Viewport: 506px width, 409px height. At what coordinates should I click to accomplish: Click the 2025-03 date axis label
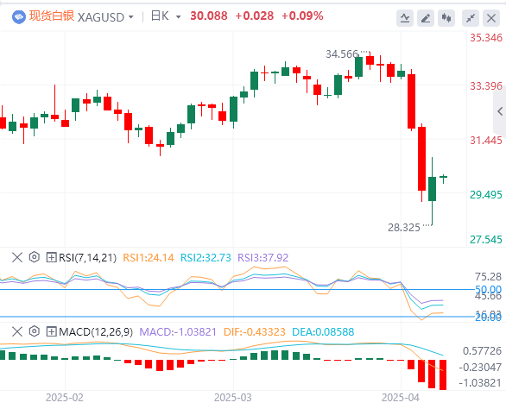(x=232, y=398)
